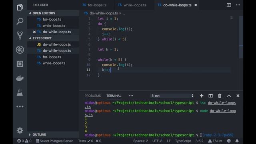Switch to the Problems panel tab
The image size is (256, 144).
(92, 96)
